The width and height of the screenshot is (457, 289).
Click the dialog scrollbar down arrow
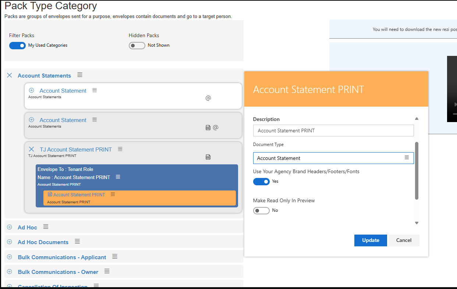click(417, 223)
